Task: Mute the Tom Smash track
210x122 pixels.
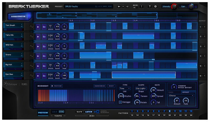Action: tap(22, 26)
